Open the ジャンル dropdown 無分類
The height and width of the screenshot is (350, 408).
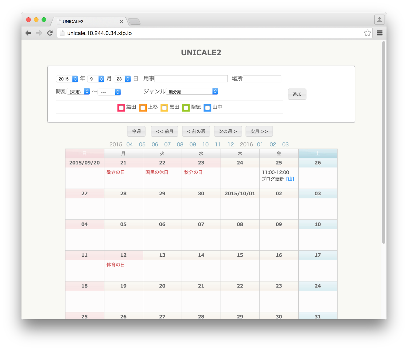pyautogui.click(x=192, y=91)
